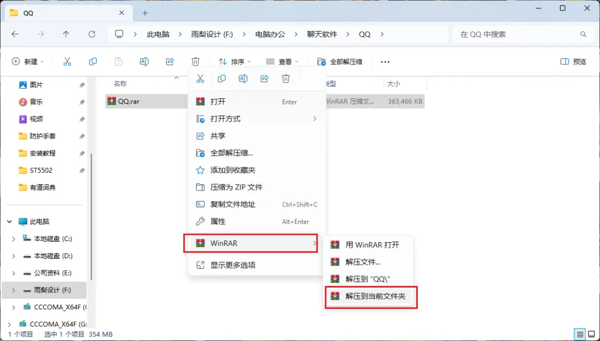Click the search magnifier icon

pos(583,34)
